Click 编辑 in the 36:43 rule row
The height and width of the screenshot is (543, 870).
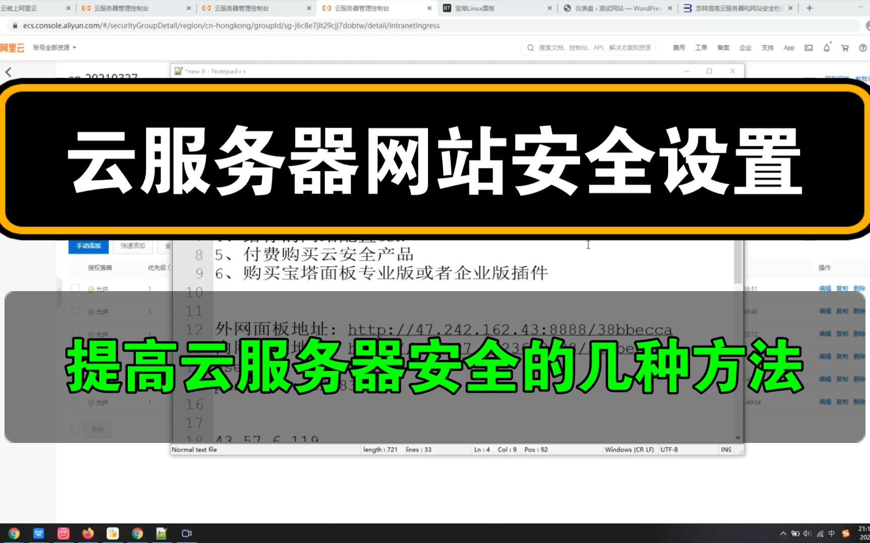pyautogui.click(x=825, y=311)
